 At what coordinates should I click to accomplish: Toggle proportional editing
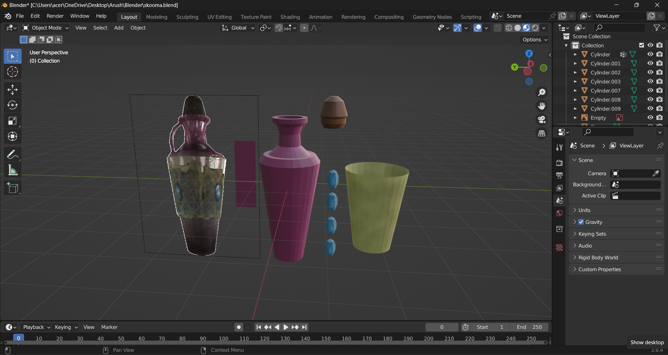click(x=304, y=28)
